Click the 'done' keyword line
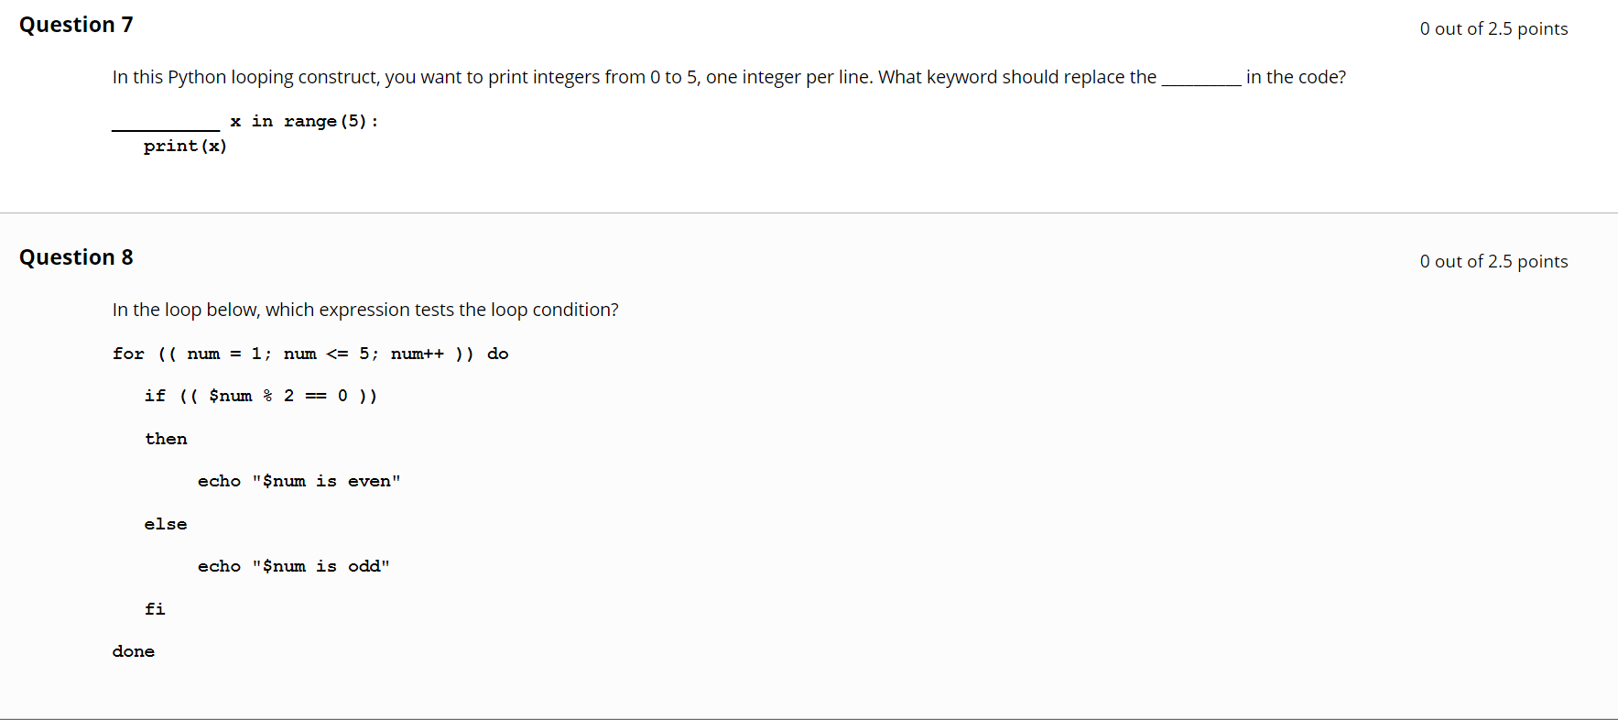This screenshot has width=1618, height=720. pos(134,651)
